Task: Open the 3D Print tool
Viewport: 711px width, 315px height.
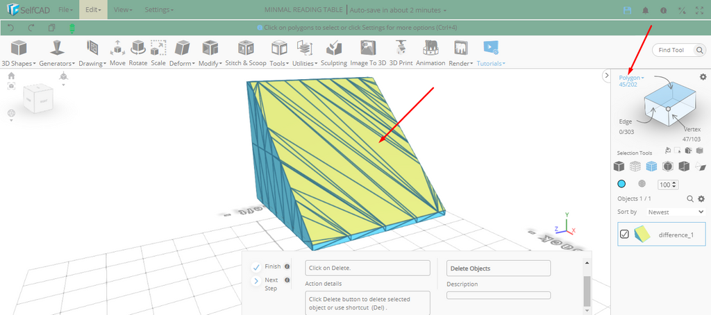Action: [x=401, y=53]
